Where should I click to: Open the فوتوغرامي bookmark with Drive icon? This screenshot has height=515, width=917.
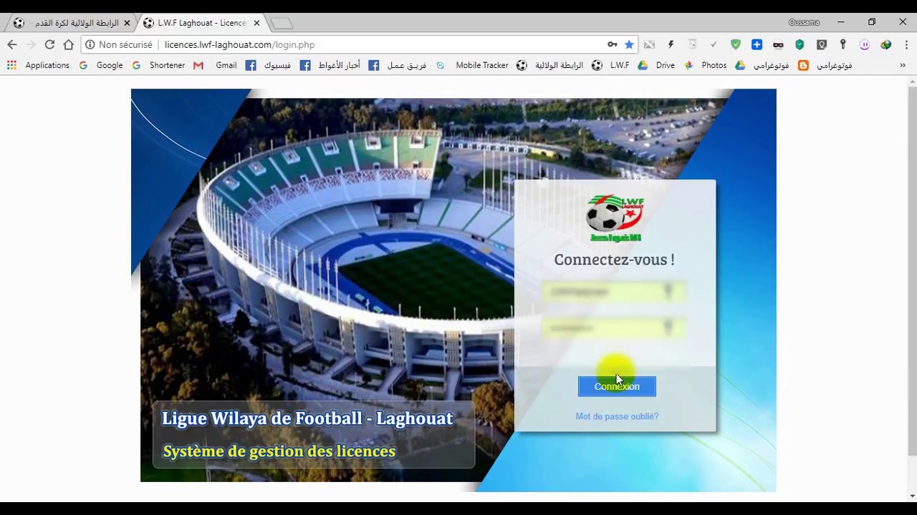(762, 65)
